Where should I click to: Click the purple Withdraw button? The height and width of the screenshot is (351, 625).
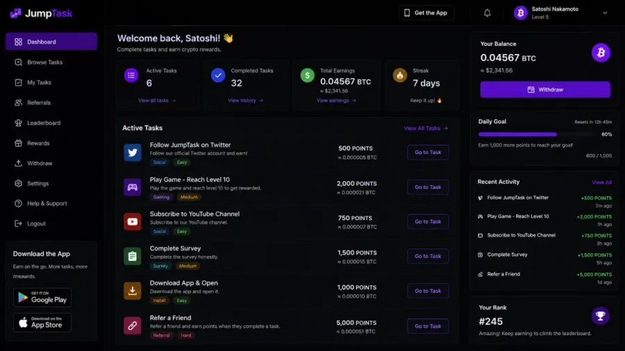coord(545,89)
